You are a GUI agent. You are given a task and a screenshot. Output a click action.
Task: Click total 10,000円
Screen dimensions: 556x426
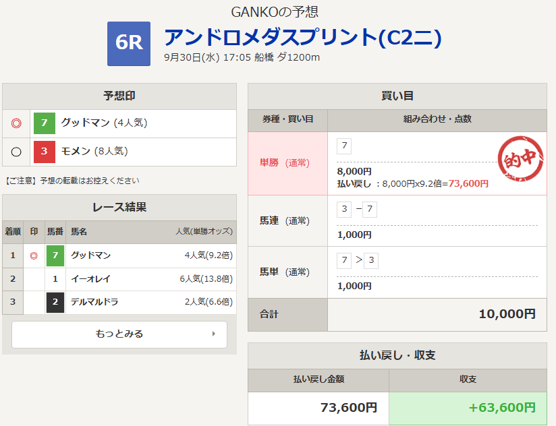(507, 314)
